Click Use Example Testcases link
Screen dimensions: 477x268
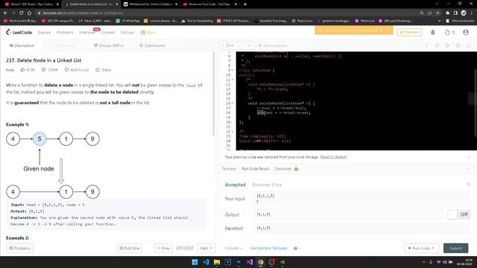pos(268,248)
